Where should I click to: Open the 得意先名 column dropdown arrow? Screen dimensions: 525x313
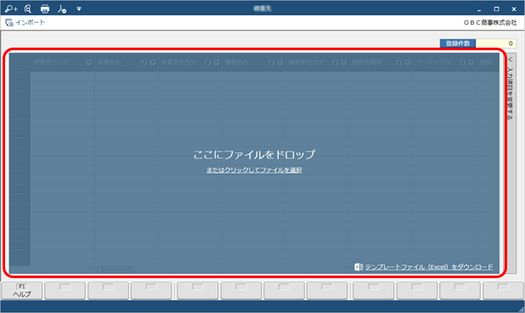[153, 62]
